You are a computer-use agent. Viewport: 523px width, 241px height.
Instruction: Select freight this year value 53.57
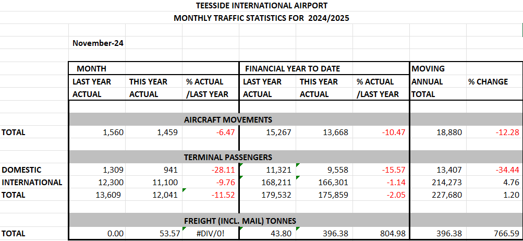tap(154, 233)
